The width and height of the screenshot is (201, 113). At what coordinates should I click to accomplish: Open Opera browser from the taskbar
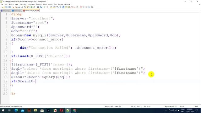point(62,110)
